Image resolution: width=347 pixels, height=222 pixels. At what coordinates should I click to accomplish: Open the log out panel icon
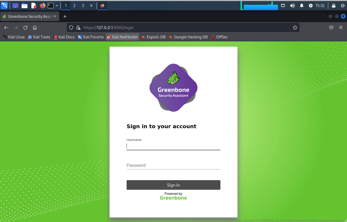tap(343, 6)
